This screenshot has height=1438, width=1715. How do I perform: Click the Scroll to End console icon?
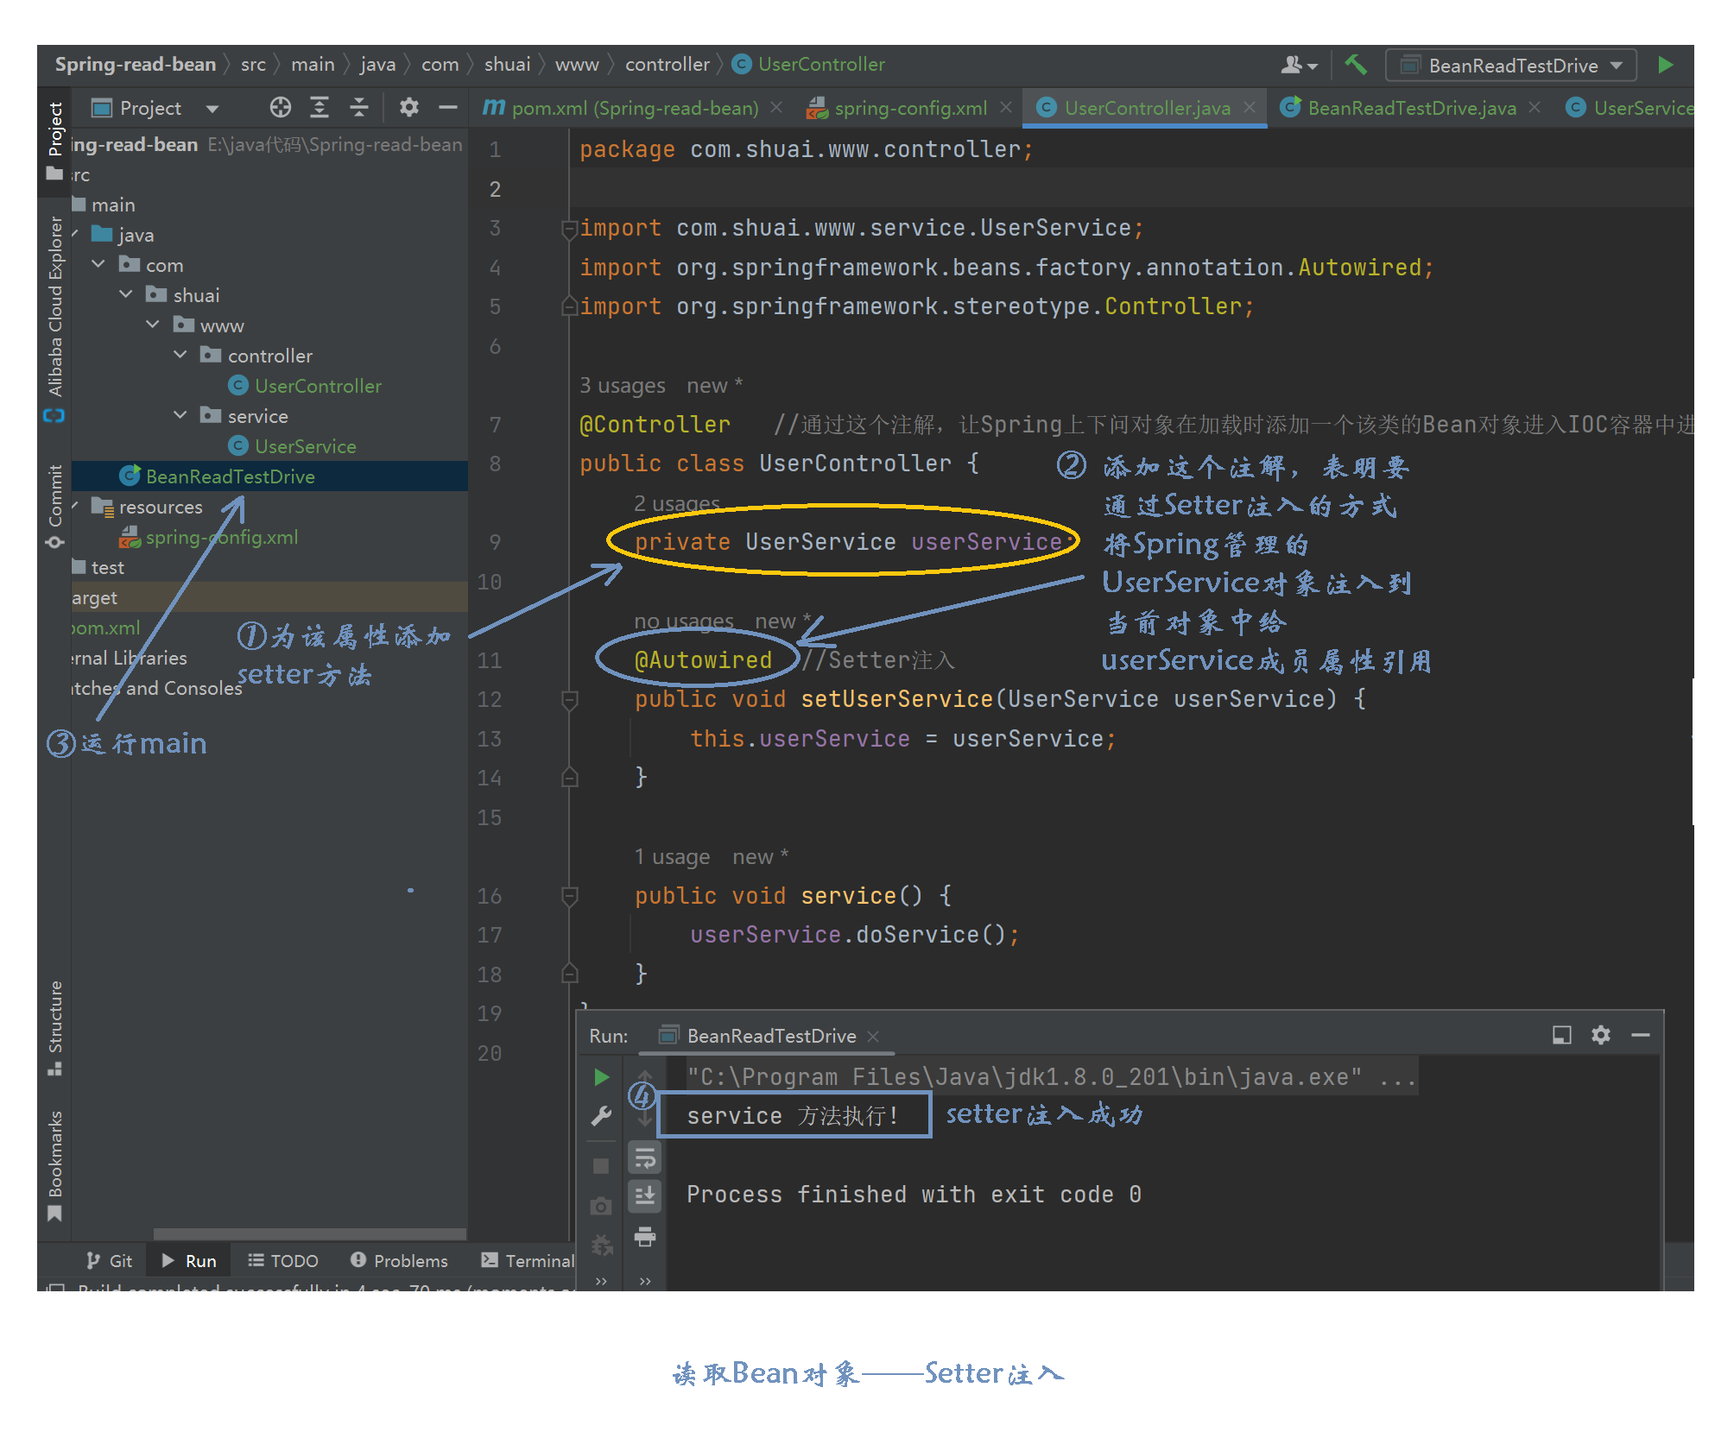pos(644,1197)
